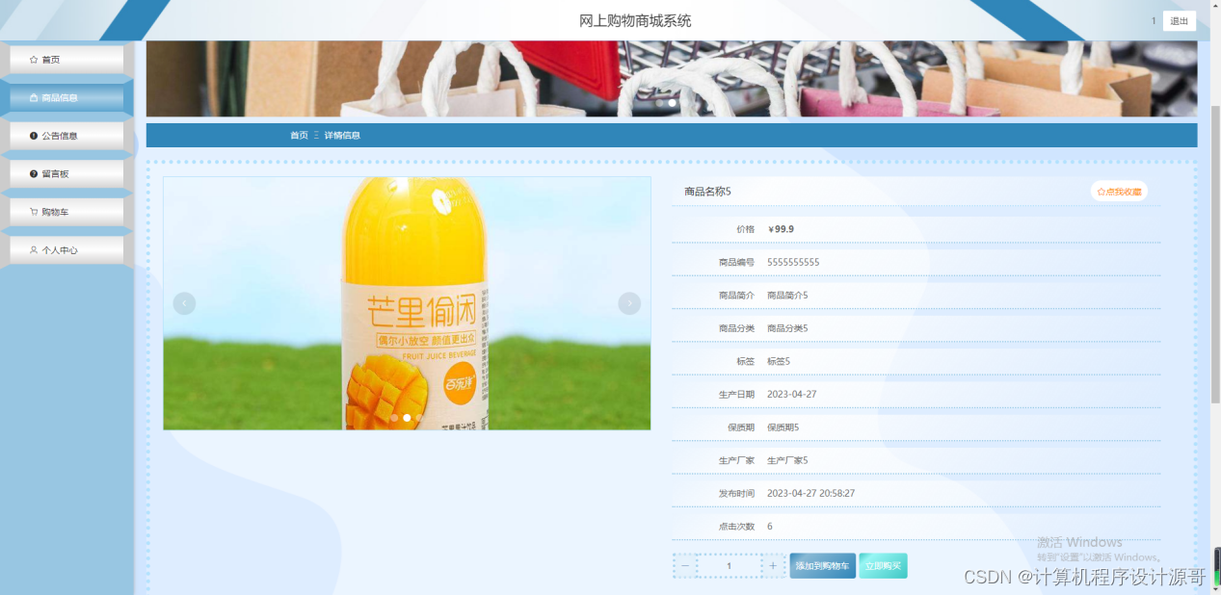This screenshot has height=595, width=1221.
Task: Increase quantity with the plus button
Action: tap(773, 566)
